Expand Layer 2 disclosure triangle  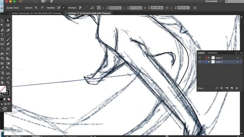[209, 58]
